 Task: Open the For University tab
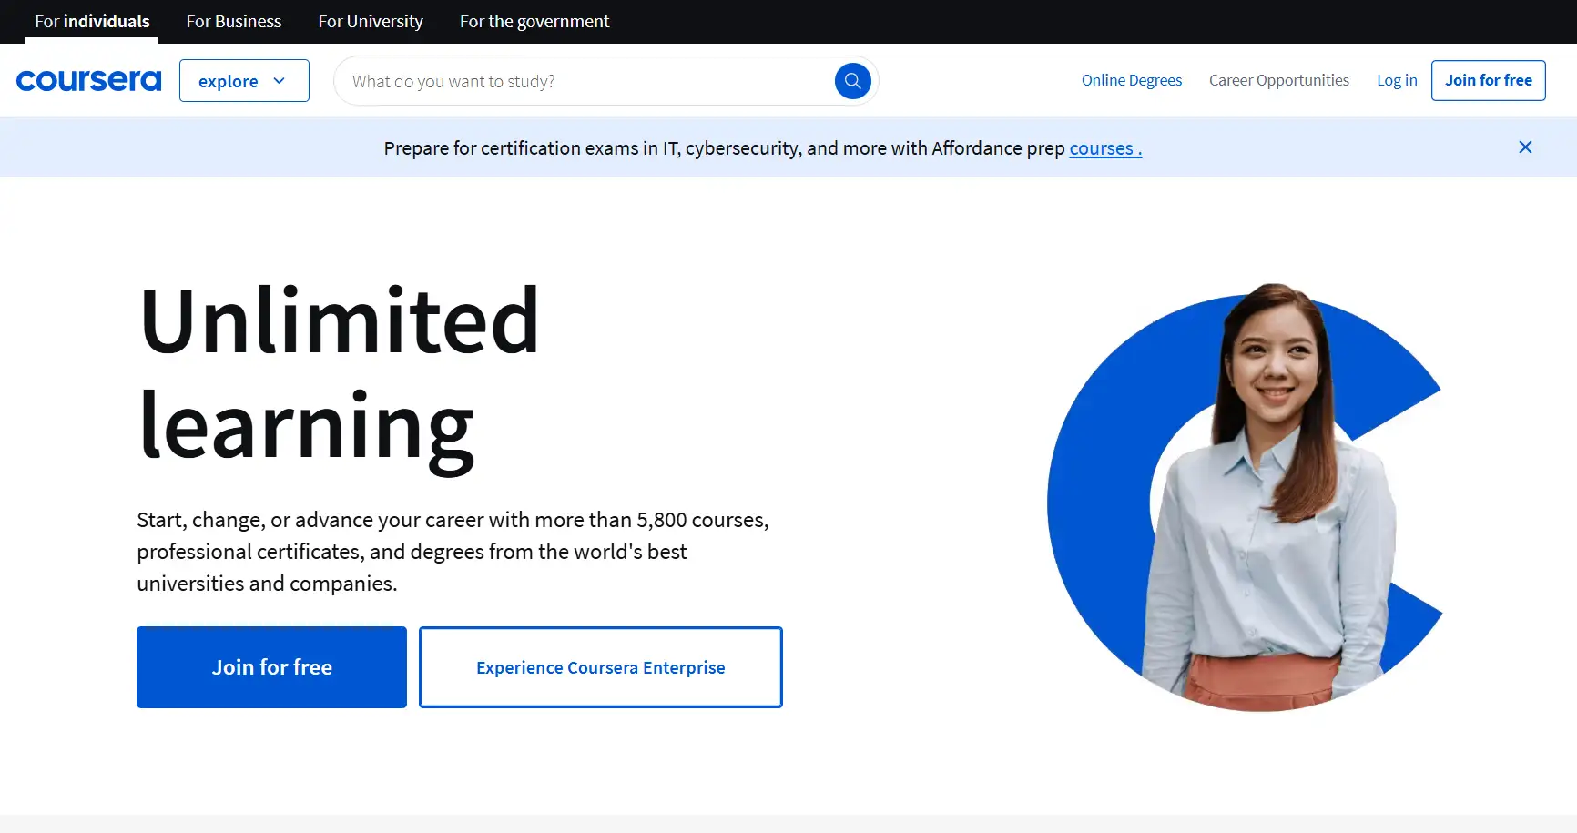pyautogui.click(x=371, y=21)
